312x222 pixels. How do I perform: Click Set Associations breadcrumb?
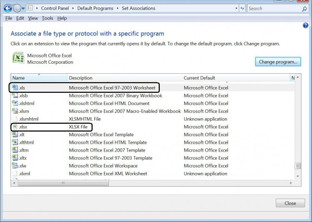coord(139,8)
